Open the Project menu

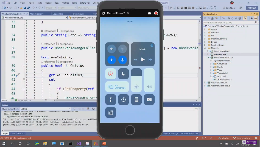(31, 3)
